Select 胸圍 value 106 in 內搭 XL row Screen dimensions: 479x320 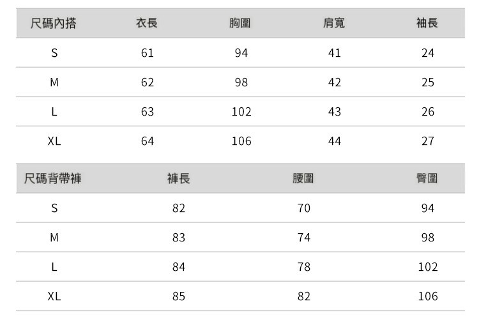[241, 141]
